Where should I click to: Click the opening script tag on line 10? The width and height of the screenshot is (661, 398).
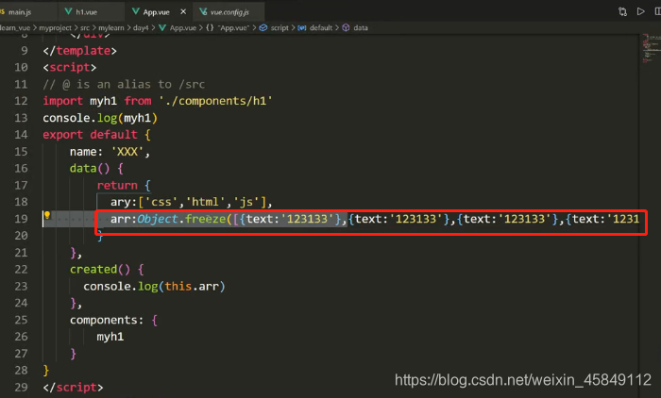70,67
